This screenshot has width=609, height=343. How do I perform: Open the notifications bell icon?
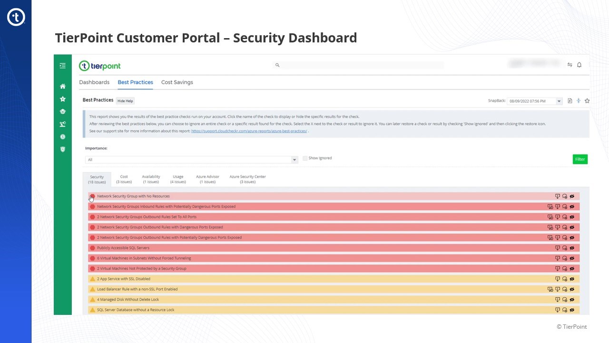579,65
